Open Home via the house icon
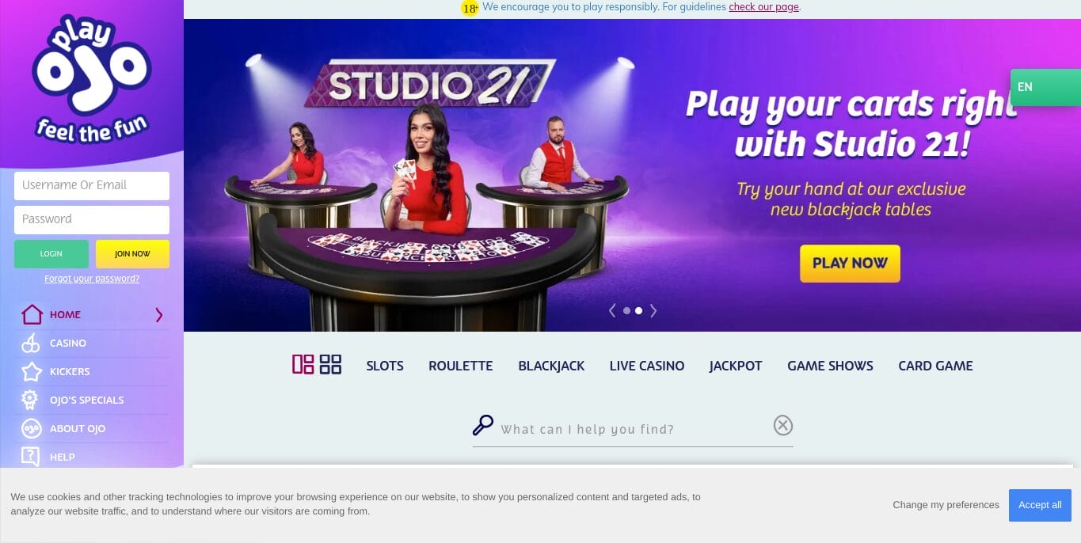Screen dimensions: 1081x543 [x=32, y=314]
